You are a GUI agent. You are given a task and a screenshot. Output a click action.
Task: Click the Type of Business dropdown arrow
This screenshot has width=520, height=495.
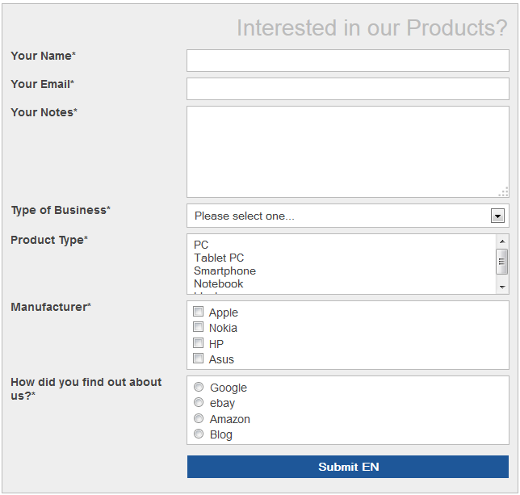[498, 216]
